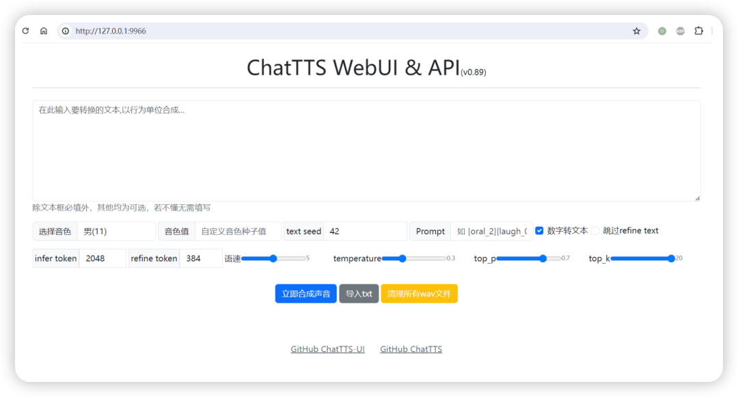The width and height of the screenshot is (738, 397).
Task: Open the GitHub ChatTTS-UI link
Action: click(327, 349)
